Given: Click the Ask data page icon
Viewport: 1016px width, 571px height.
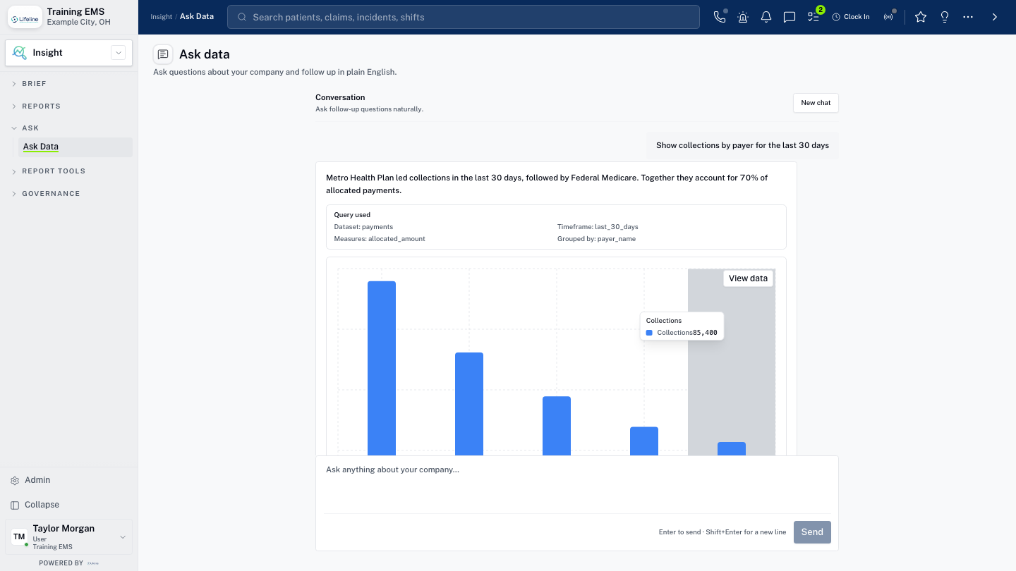Looking at the screenshot, I should 163,54.
